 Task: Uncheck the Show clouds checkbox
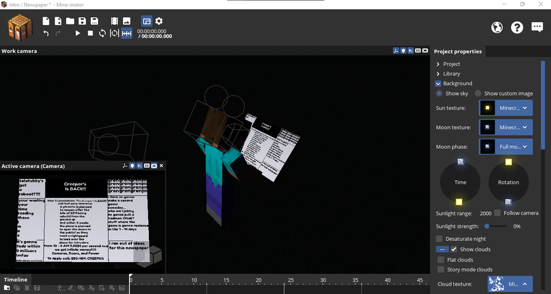pos(454,249)
